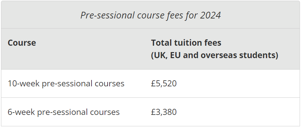Click the word Total in the header
The image size is (302, 128).
161,43
